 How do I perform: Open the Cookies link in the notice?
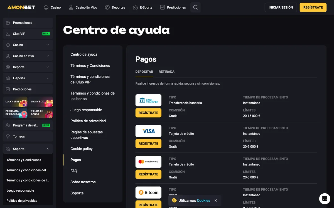click(x=203, y=201)
